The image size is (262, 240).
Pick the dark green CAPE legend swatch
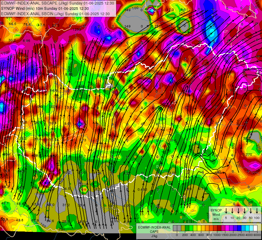[x=187, y=228]
